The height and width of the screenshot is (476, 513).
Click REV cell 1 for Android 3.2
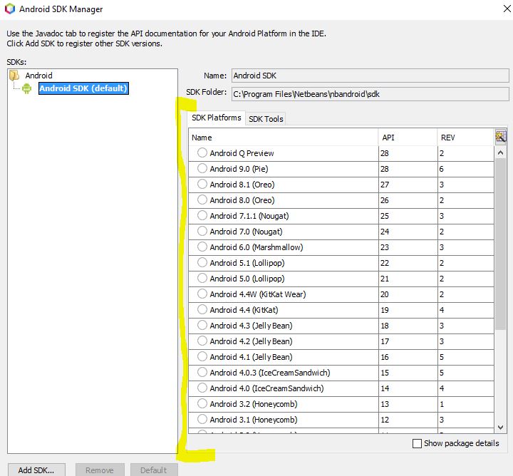click(466, 404)
